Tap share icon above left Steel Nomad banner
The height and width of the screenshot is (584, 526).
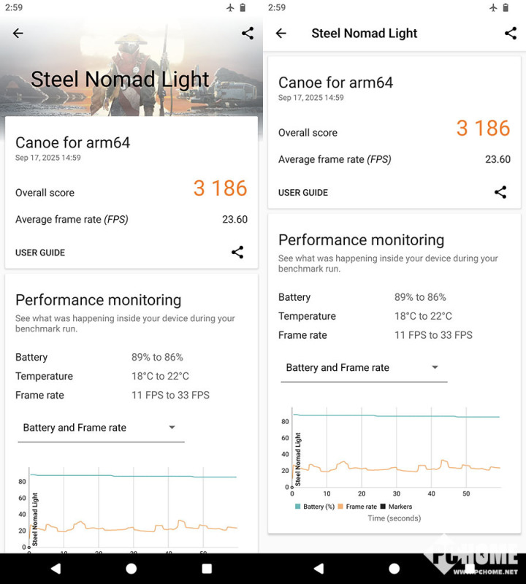(248, 33)
